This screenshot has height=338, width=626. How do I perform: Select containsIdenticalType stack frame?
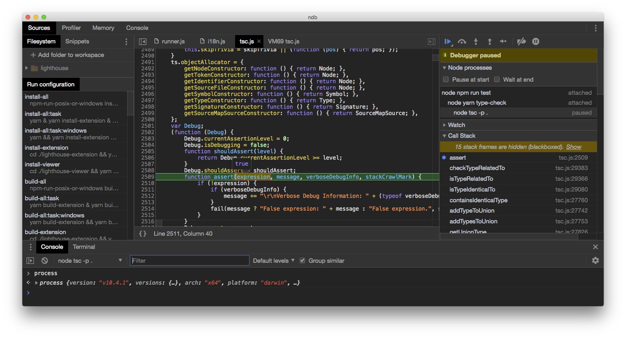518,200
